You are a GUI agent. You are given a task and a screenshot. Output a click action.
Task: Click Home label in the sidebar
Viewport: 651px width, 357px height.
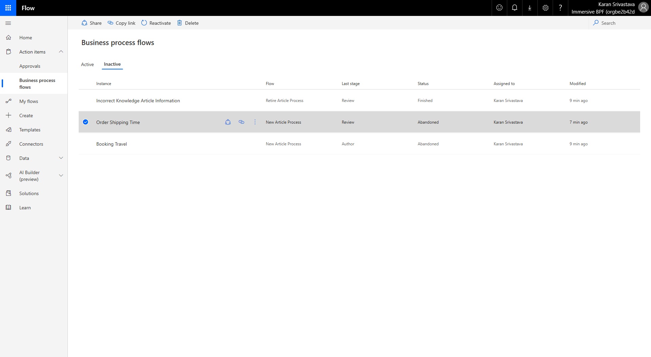pyautogui.click(x=26, y=38)
